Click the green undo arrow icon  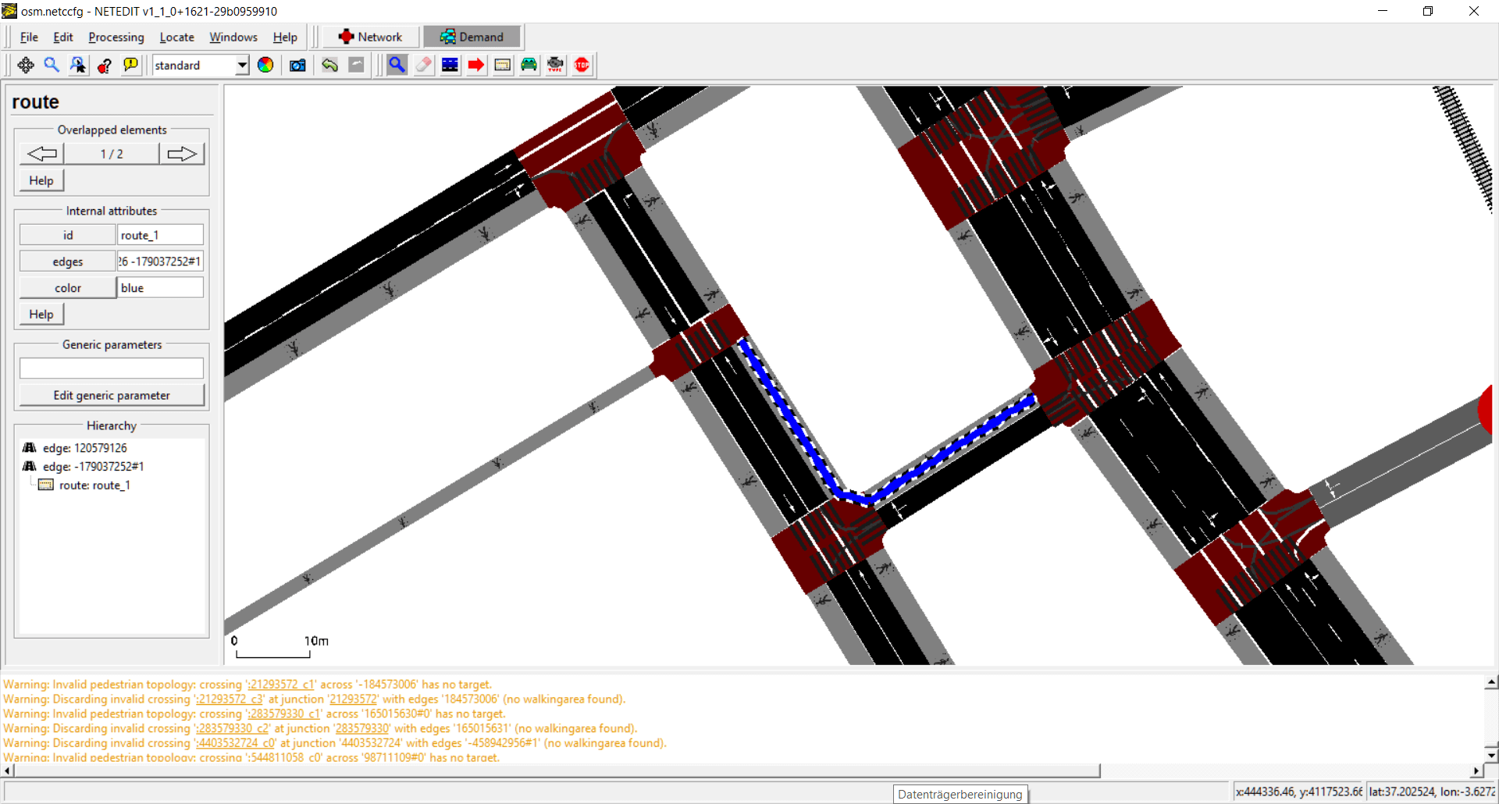(329, 66)
